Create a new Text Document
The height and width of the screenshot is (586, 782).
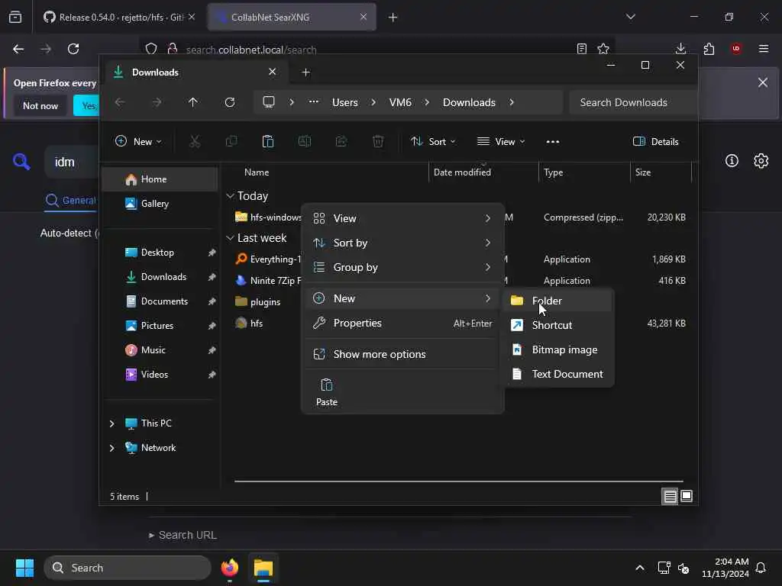click(558, 374)
